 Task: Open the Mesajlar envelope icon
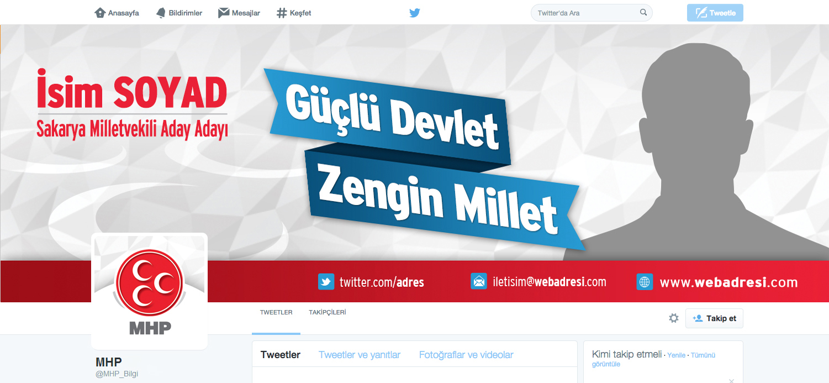pyautogui.click(x=224, y=13)
